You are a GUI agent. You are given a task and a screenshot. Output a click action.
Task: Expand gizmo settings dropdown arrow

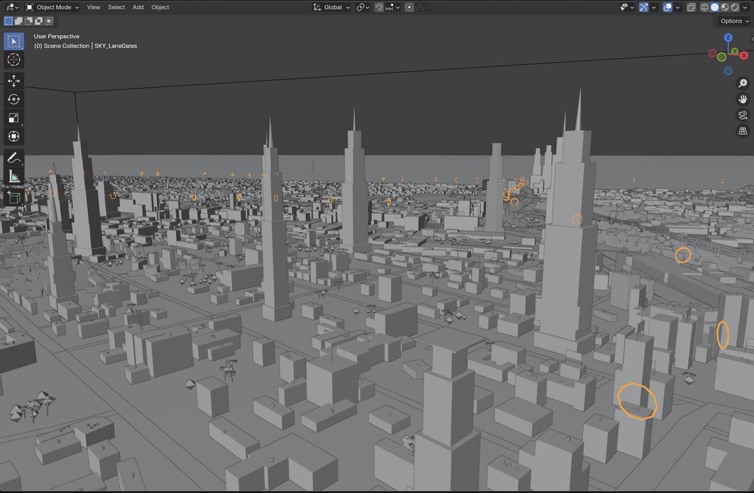pyautogui.click(x=654, y=7)
